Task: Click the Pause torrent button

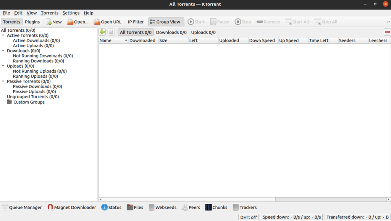Action: pos(220,22)
